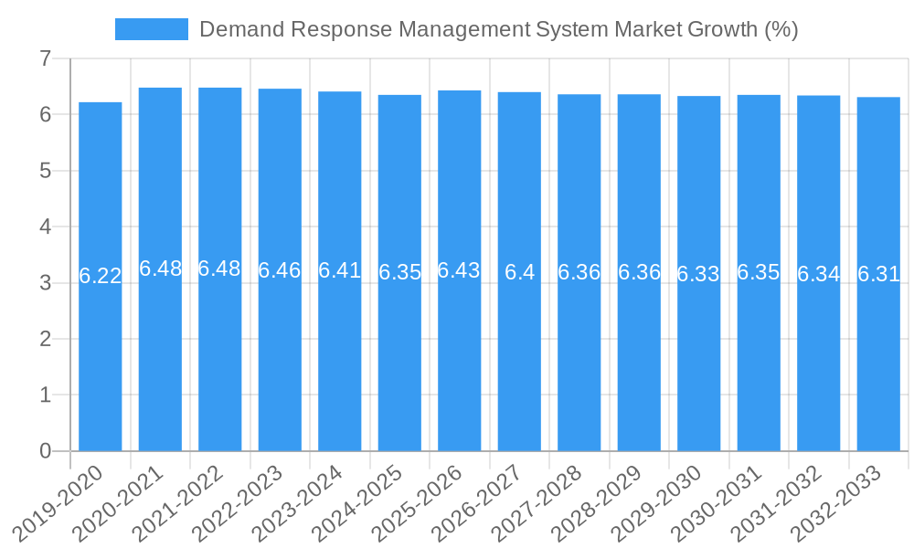The height and width of the screenshot is (548, 914).
Task: Click the 2021-2022 x-axis label
Action: point(178,504)
